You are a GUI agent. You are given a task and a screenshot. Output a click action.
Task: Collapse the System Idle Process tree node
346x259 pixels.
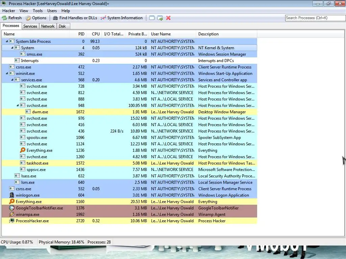click(x=7, y=41)
